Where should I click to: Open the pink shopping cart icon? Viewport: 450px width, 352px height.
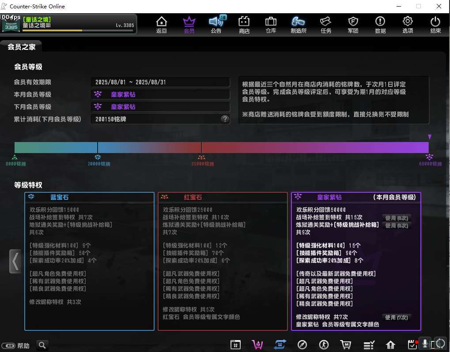pos(257,344)
